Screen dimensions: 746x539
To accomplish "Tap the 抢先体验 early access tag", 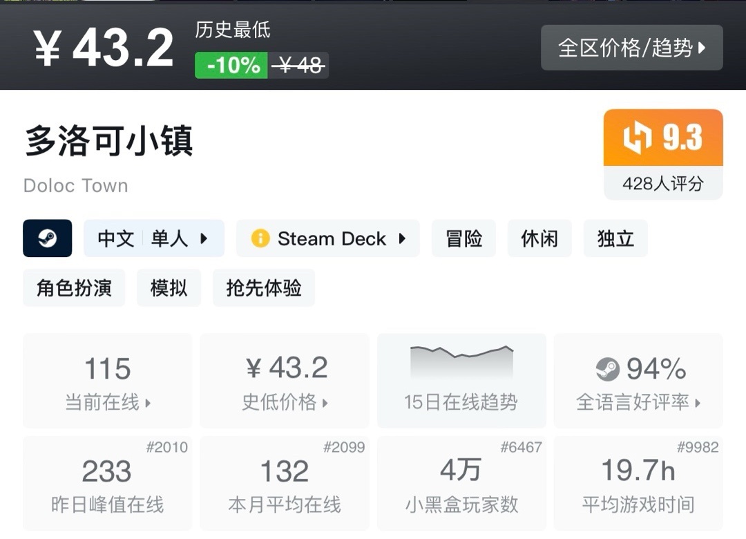I will [x=263, y=287].
